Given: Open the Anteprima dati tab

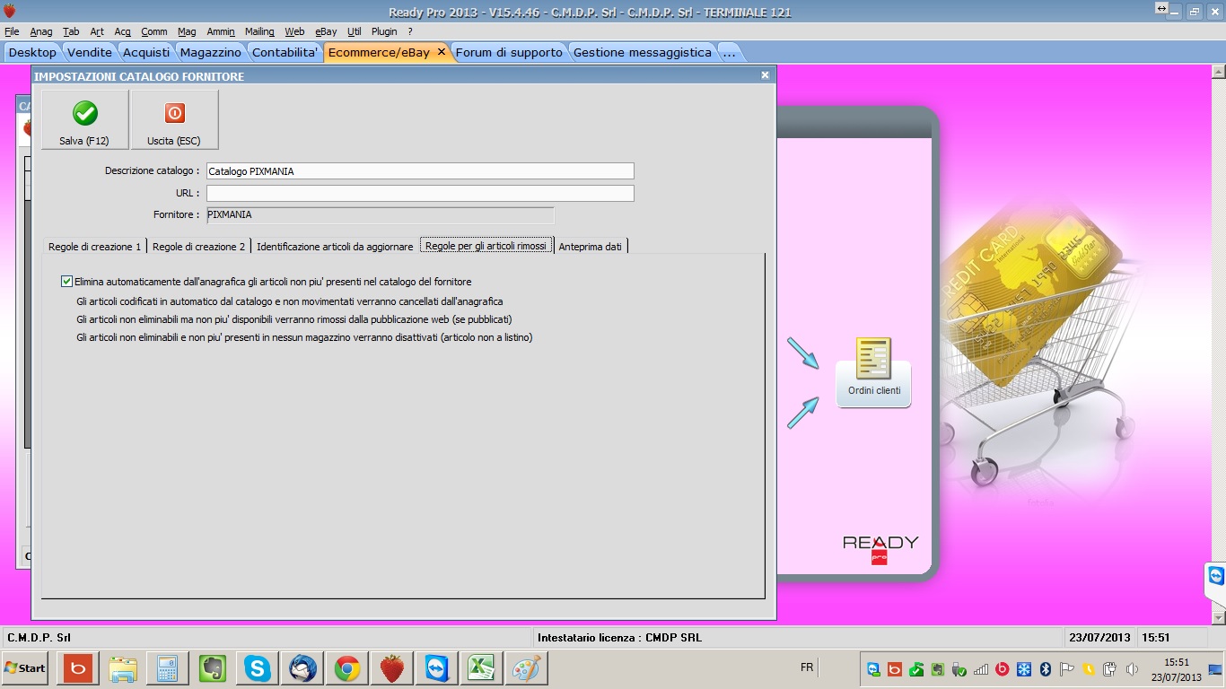Looking at the screenshot, I should [590, 246].
